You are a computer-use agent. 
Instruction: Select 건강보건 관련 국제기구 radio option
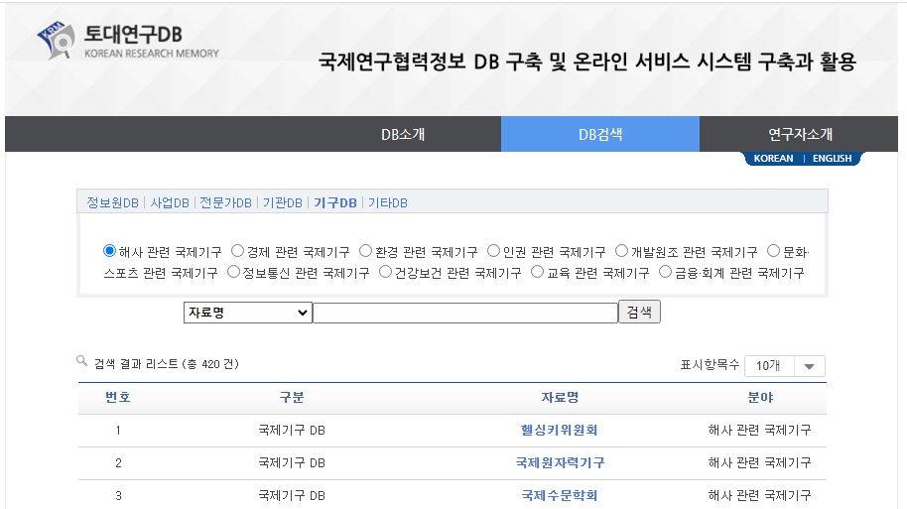[386, 272]
